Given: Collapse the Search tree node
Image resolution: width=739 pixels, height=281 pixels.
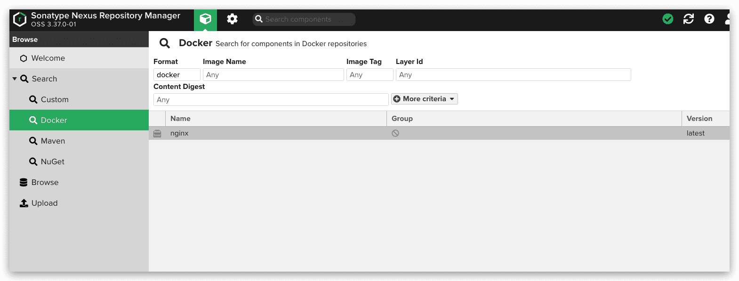Looking at the screenshot, I should tap(15, 79).
